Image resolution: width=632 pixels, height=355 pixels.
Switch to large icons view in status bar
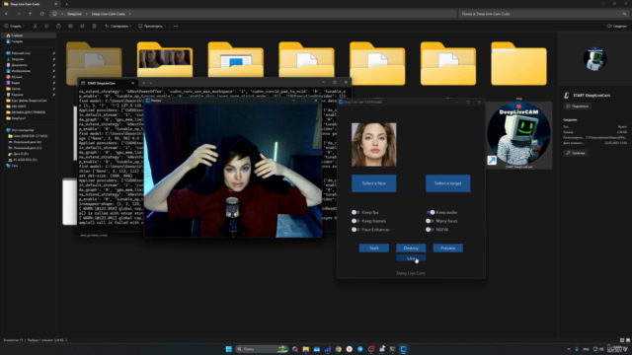coord(628,340)
